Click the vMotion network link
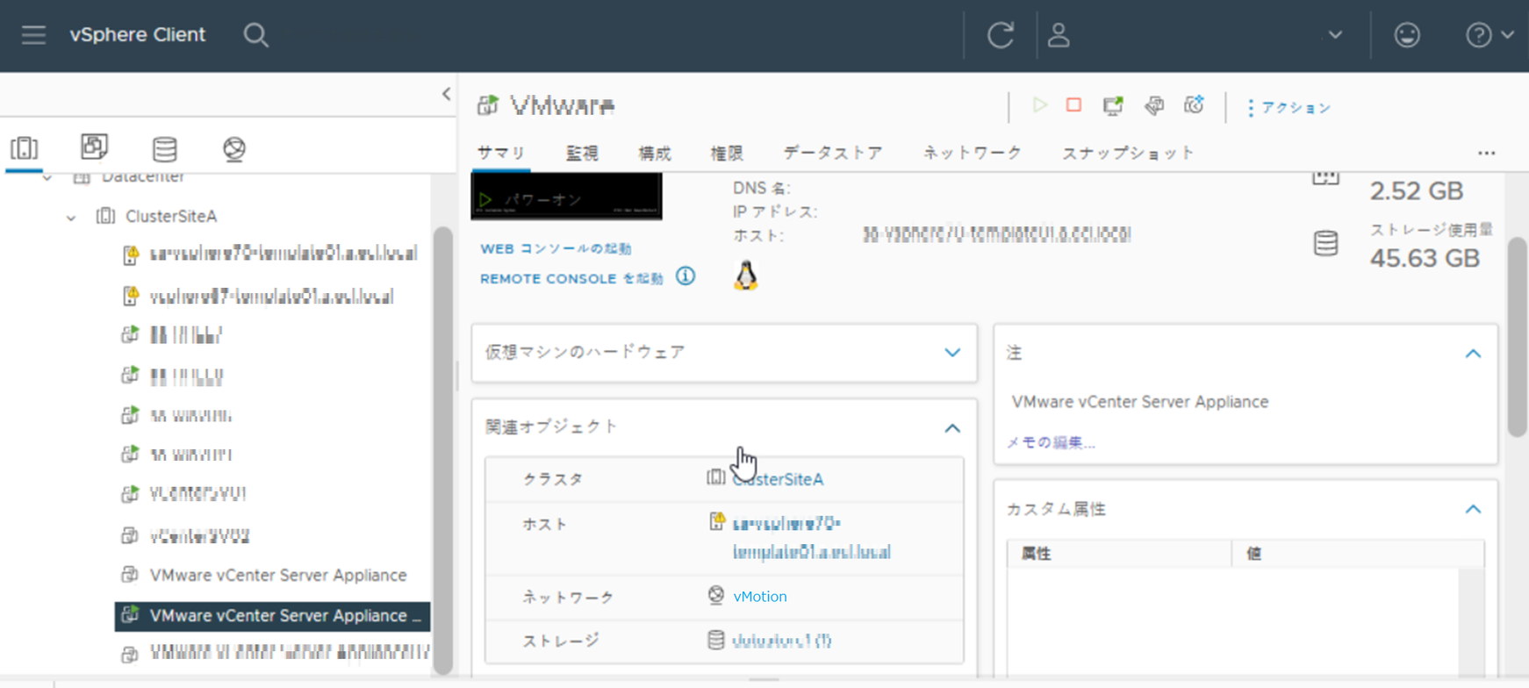The width and height of the screenshot is (1529, 688). pos(759,597)
